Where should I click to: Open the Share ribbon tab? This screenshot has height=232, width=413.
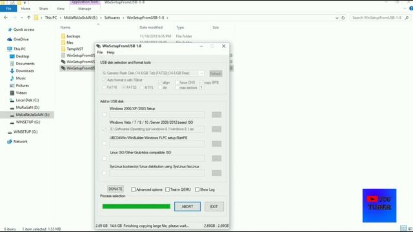43,8
